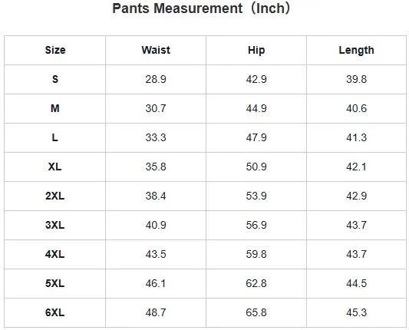
Task: Click the Waist column header
Action: (x=156, y=50)
